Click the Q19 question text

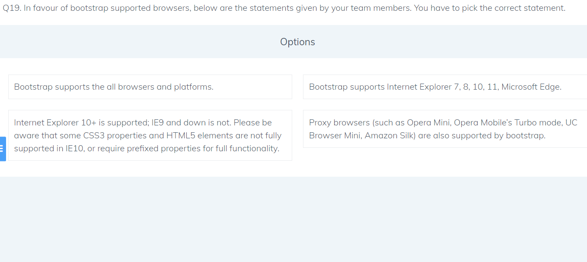[284, 8]
